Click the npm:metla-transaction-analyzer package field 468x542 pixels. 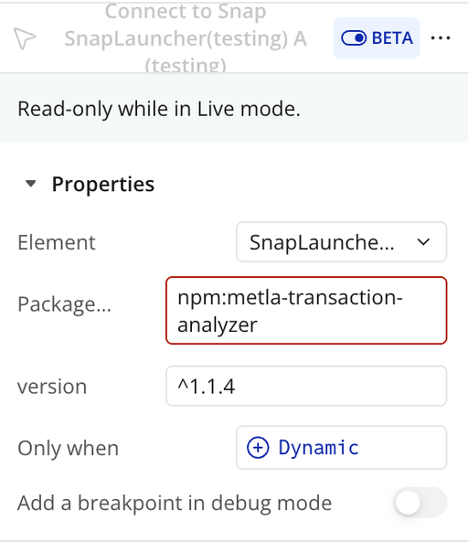click(x=306, y=311)
